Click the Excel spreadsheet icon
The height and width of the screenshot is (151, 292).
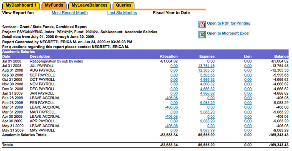[202, 35]
